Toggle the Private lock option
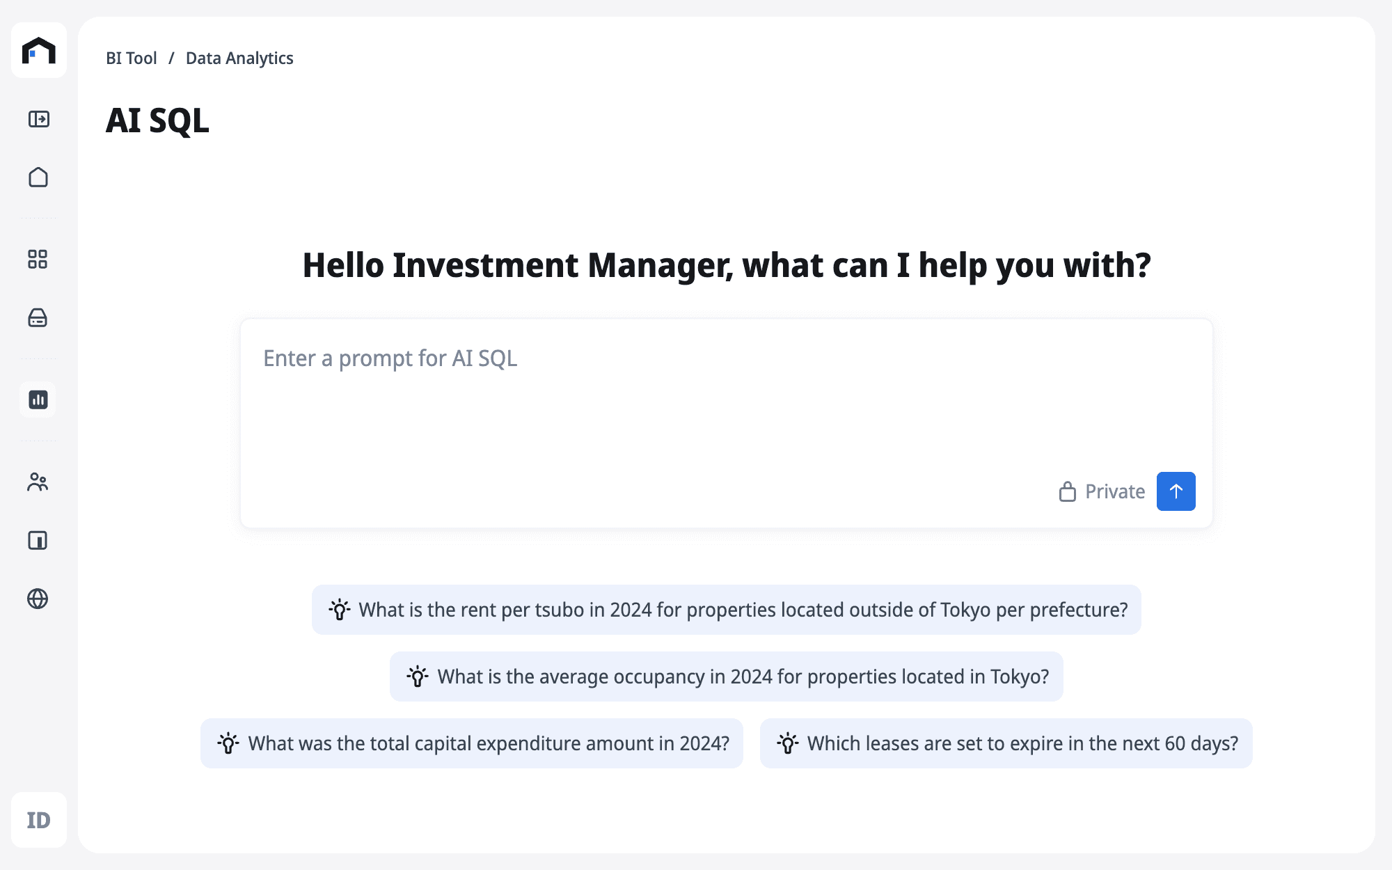1392x870 pixels. point(1102,491)
